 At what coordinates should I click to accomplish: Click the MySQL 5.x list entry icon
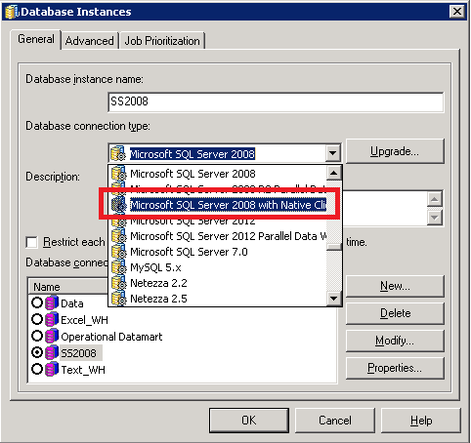pos(118,267)
